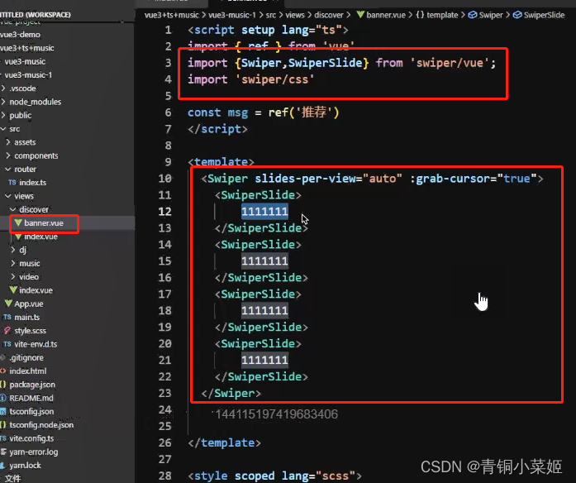Expand the music folder
Viewport: 576px width, 483px height.
[x=30, y=264]
